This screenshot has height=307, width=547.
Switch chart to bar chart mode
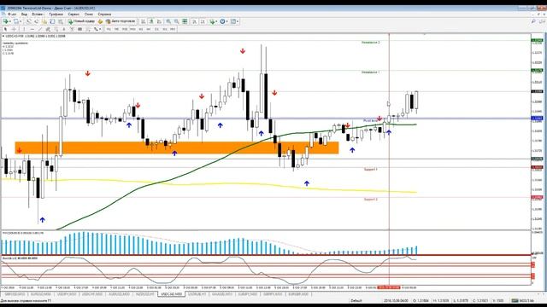[143, 21]
